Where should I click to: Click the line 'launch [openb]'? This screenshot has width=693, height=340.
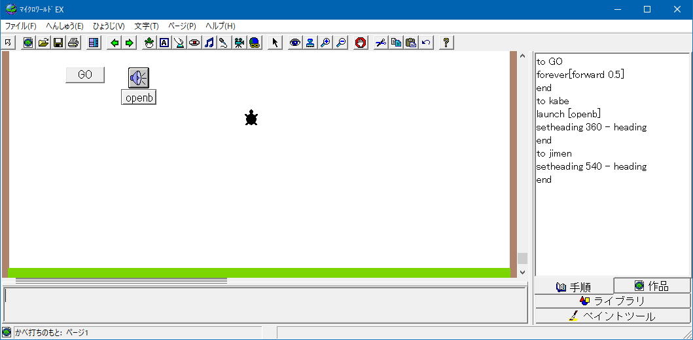pos(569,114)
